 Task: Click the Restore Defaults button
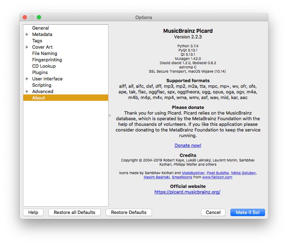[x=129, y=212]
